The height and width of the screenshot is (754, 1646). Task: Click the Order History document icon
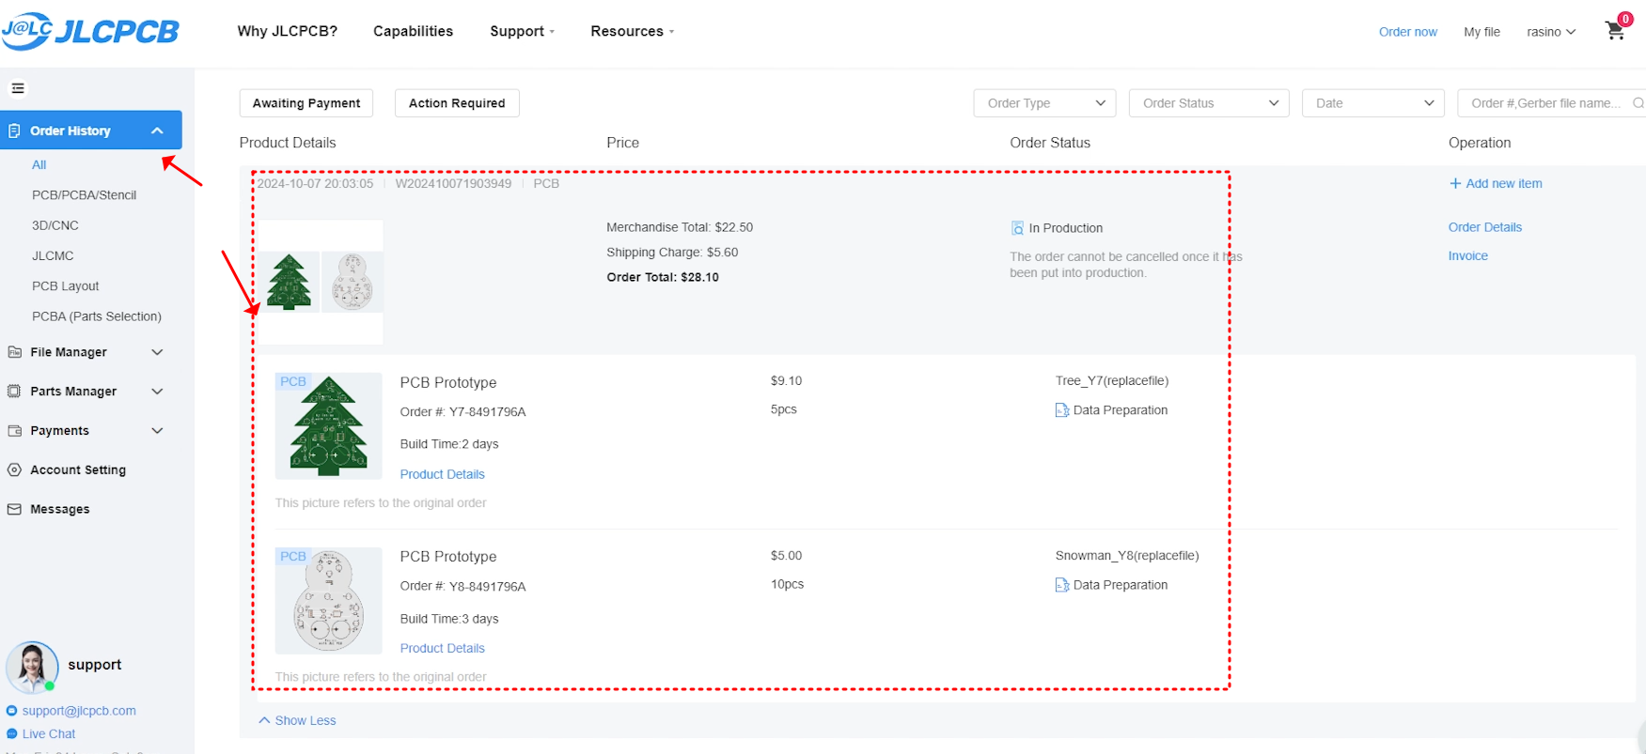[x=14, y=131]
